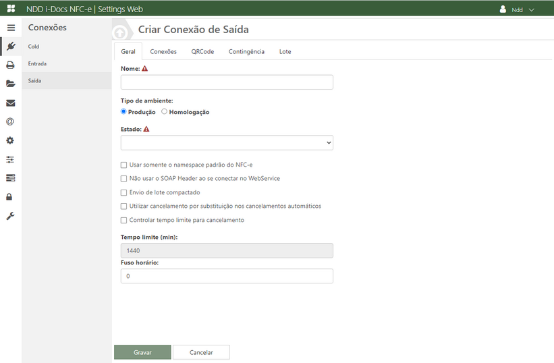Enable Envio de lote compactado checkbox
Image resolution: width=554 pixels, height=363 pixels.
(x=123, y=192)
